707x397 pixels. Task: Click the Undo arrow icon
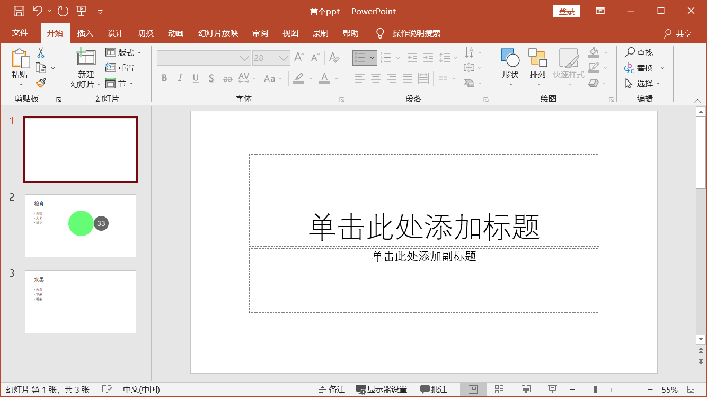tap(37, 11)
